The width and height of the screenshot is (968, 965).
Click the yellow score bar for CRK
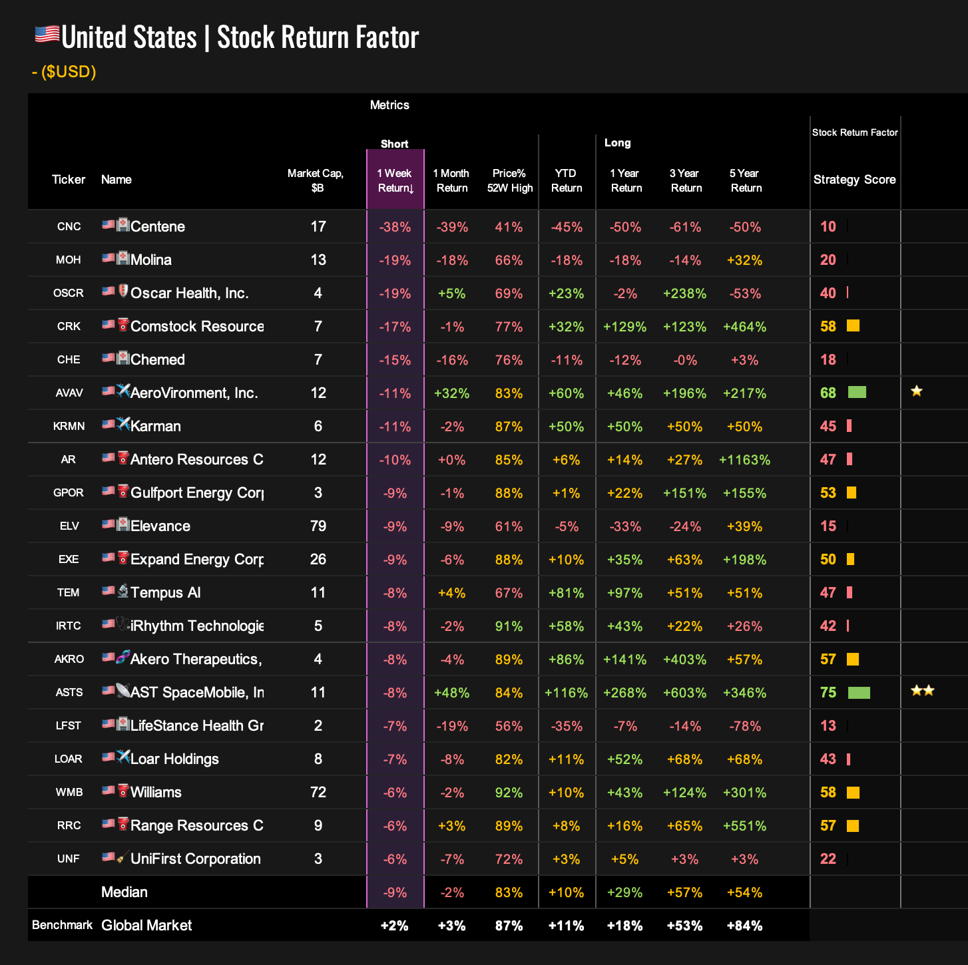pos(853,326)
